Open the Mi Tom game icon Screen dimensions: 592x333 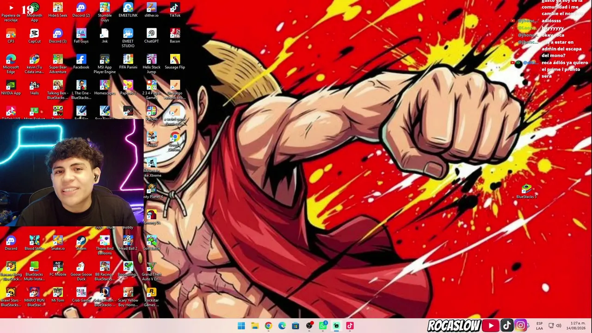(x=58, y=295)
